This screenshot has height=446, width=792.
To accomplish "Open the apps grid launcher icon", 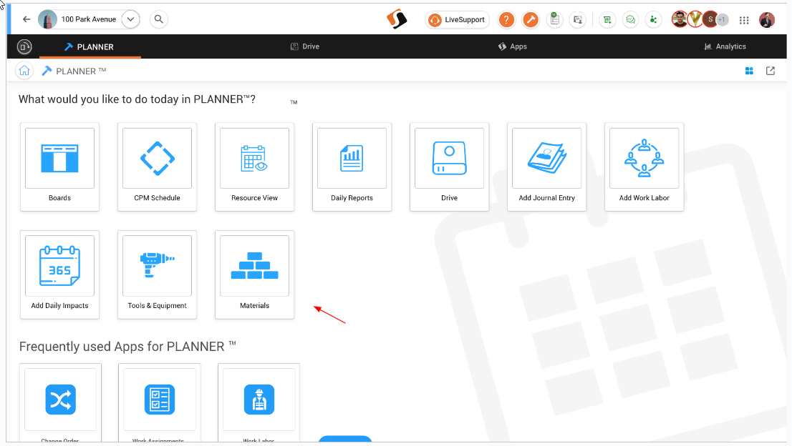I will [x=744, y=20].
